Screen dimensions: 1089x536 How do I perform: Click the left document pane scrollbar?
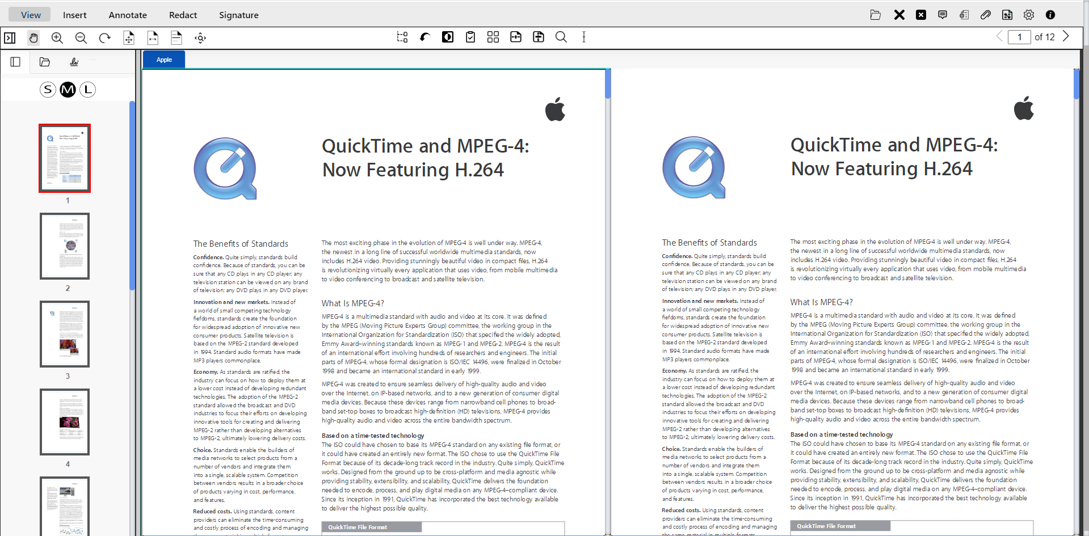pyautogui.click(x=608, y=84)
